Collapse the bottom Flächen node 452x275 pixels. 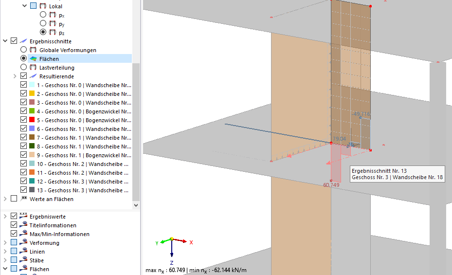click(5, 269)
